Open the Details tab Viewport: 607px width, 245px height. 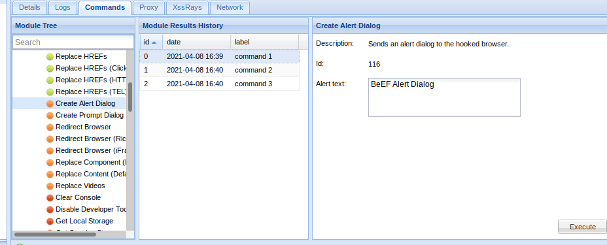tap(29, 8)
